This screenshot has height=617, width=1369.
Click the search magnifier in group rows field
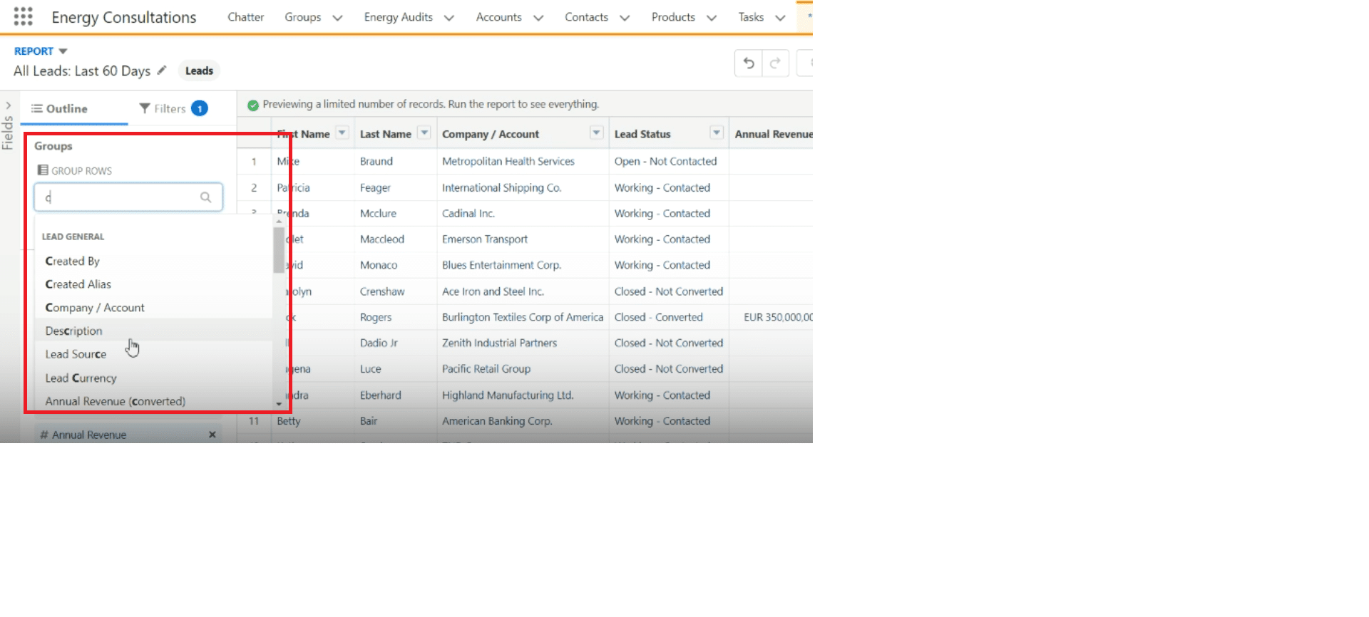click(x=205, y=197)
